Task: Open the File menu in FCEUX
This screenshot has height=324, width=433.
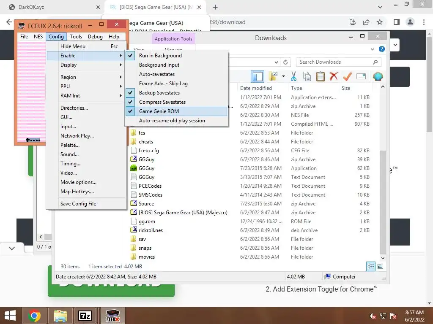Action: click(24, 37)
